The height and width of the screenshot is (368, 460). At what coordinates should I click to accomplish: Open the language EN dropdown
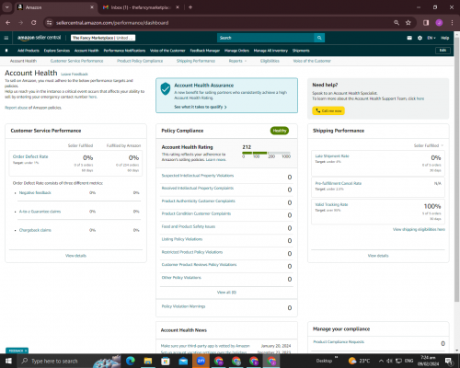(431, 38)
